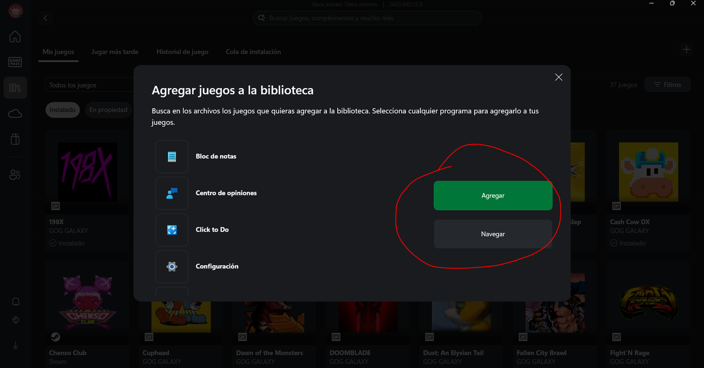This screenshot has height=368, width=704.
Task: Switch to the Cola de instalación tab
Action: [x=253, y=52]
